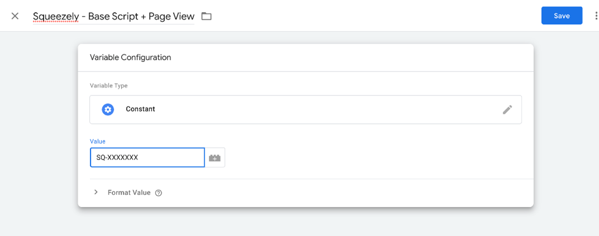Expand the Format Value chevron arrow
Viewport: 599px width, 236px height.
click(x=96, y=192)
